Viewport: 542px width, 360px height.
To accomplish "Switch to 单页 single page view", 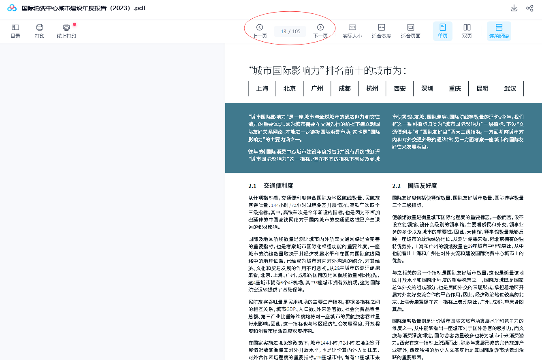I will coord(442,31).
